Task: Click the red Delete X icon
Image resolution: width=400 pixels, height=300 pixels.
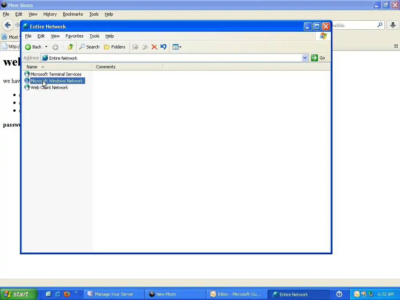Action: tap(154, 47)
